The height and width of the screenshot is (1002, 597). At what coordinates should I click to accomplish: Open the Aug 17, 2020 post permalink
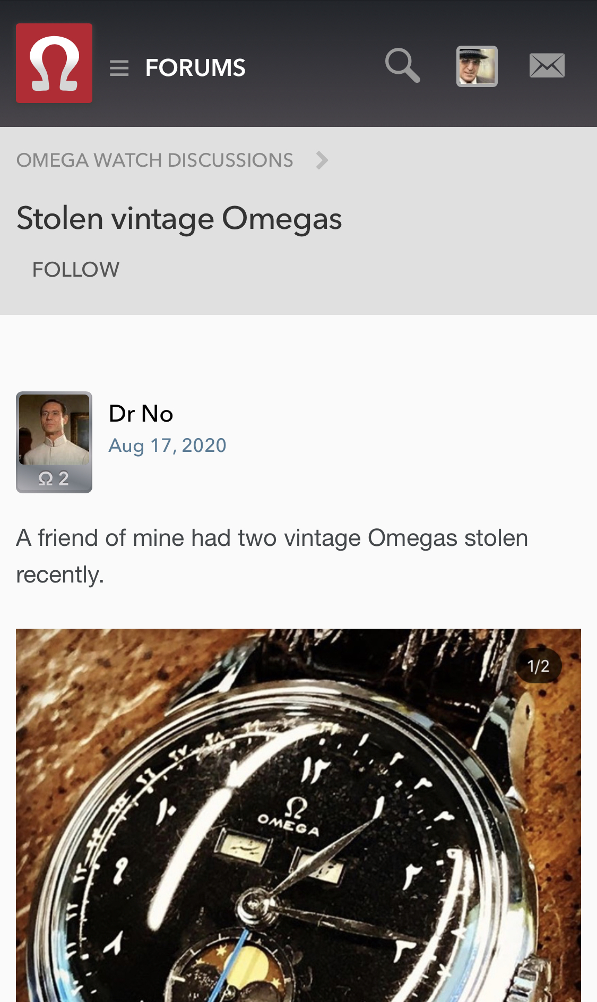point(167,446)
